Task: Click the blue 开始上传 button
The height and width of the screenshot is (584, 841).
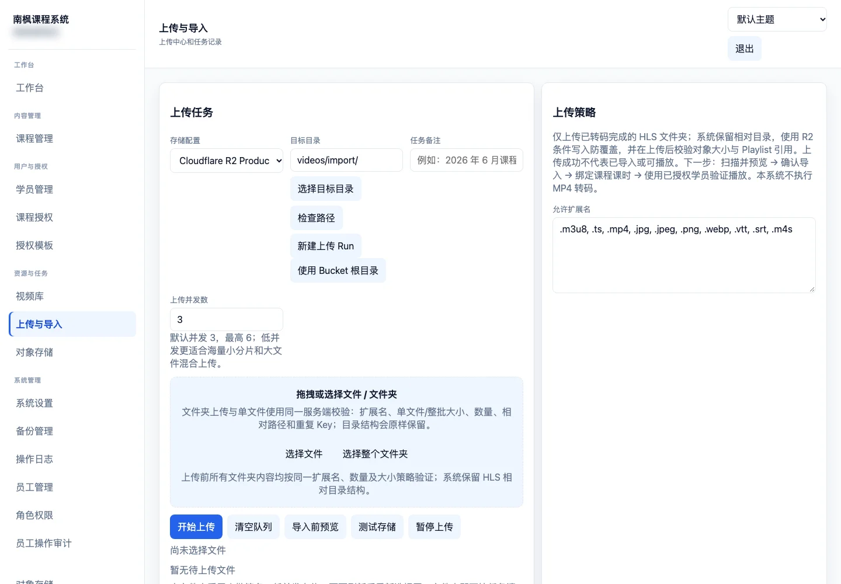Action: coord(196,527)
